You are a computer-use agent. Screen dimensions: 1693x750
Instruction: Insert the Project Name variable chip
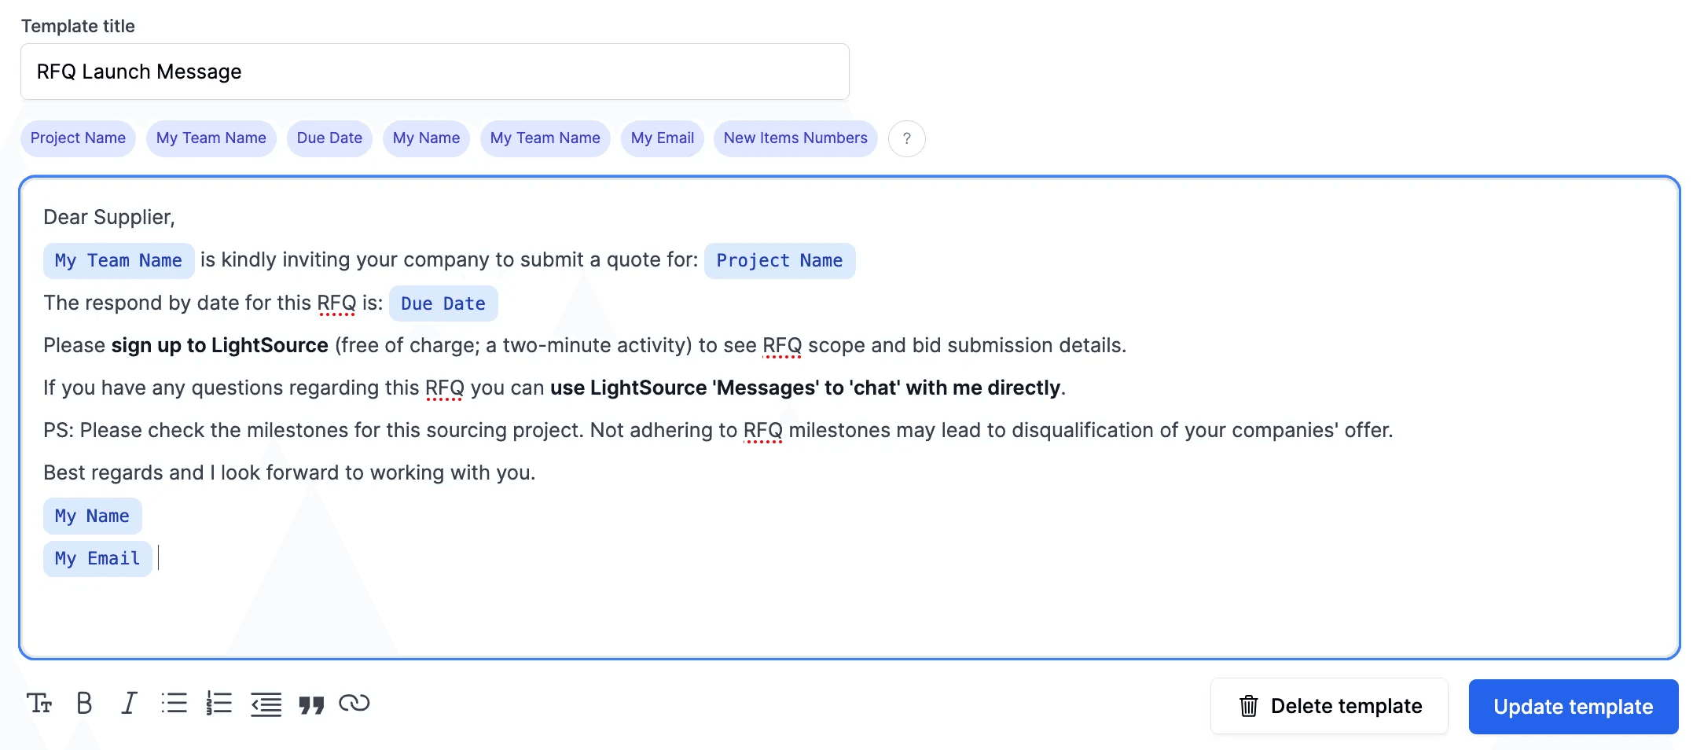click(x=78, y=138)
